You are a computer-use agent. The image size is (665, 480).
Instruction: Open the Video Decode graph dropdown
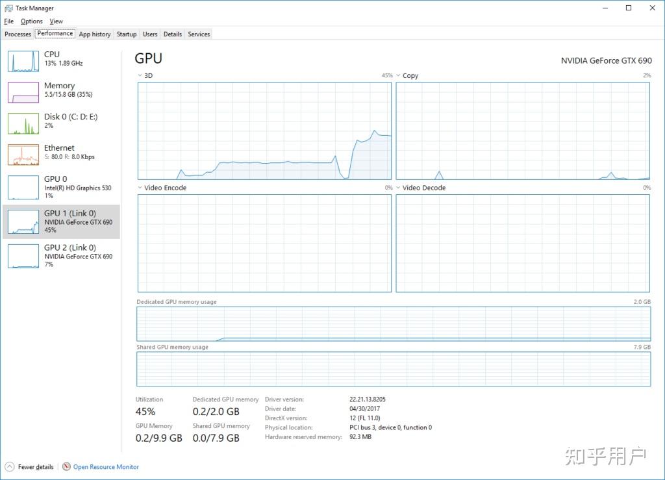pos(398,188)
